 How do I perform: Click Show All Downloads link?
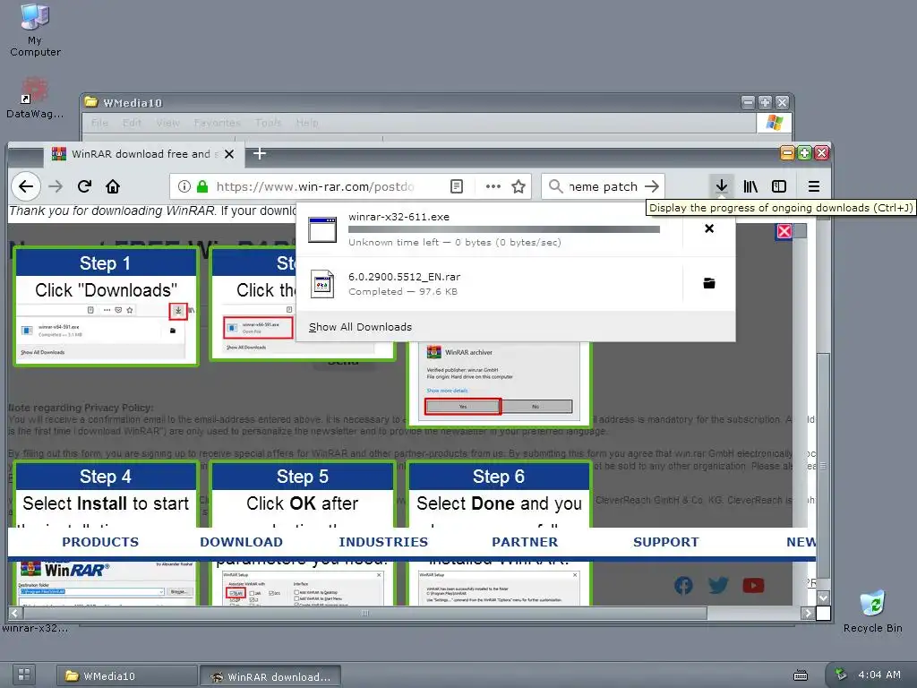(x=360, y=327)
